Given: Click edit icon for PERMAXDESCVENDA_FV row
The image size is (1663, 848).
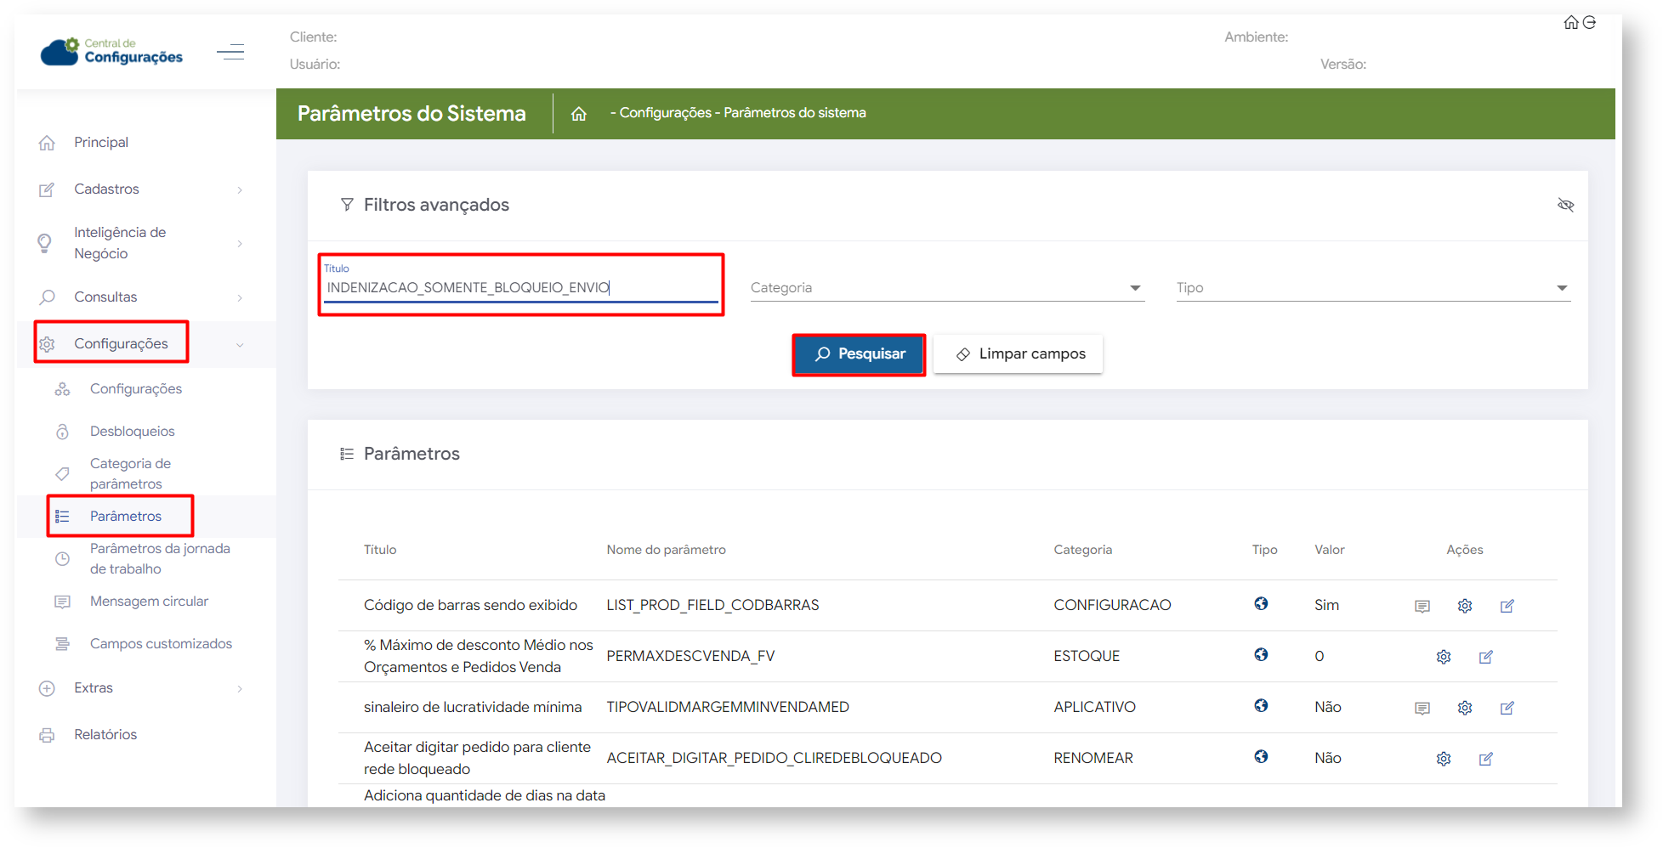Looking at the screenshot, I should (x=1485, y=657).
